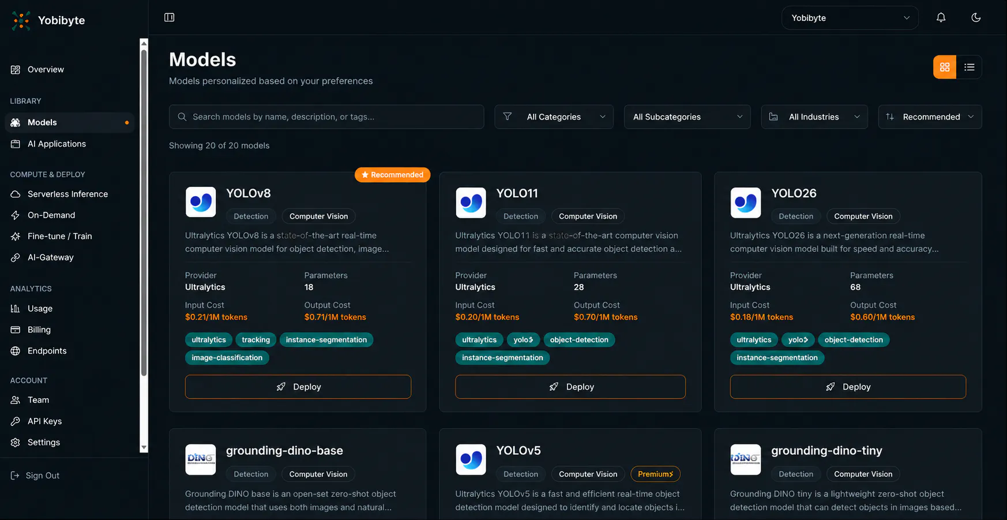Screen dimensions: 1007x520
Task: Click the AI Applications window icon
Action: [x=16, y=144]
